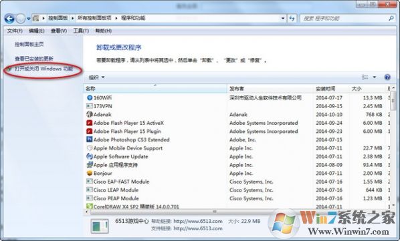Open the 查看(V) menu

(59, 31)
